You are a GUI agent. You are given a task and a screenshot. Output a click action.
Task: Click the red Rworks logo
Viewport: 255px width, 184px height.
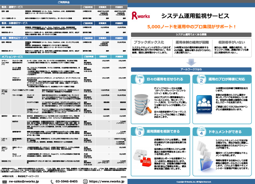(x=141, y=16)
